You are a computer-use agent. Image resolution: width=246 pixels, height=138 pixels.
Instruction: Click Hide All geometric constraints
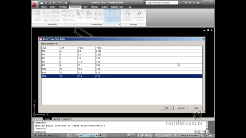click(x=68, y=20)
